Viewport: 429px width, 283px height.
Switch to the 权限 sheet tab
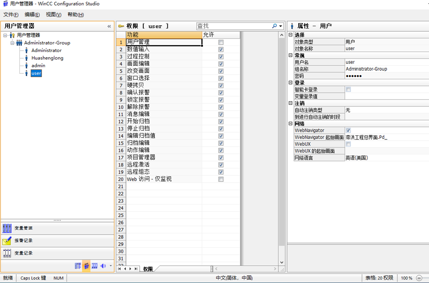148,269
